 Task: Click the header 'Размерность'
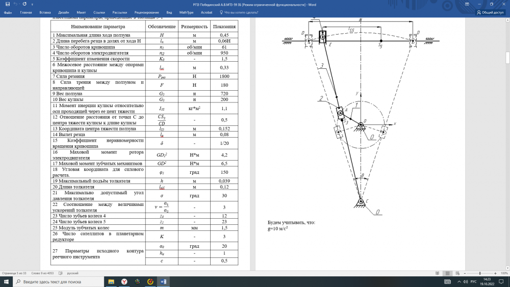(194, 27)
